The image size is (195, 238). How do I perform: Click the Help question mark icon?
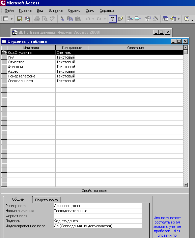pos(187,19)
